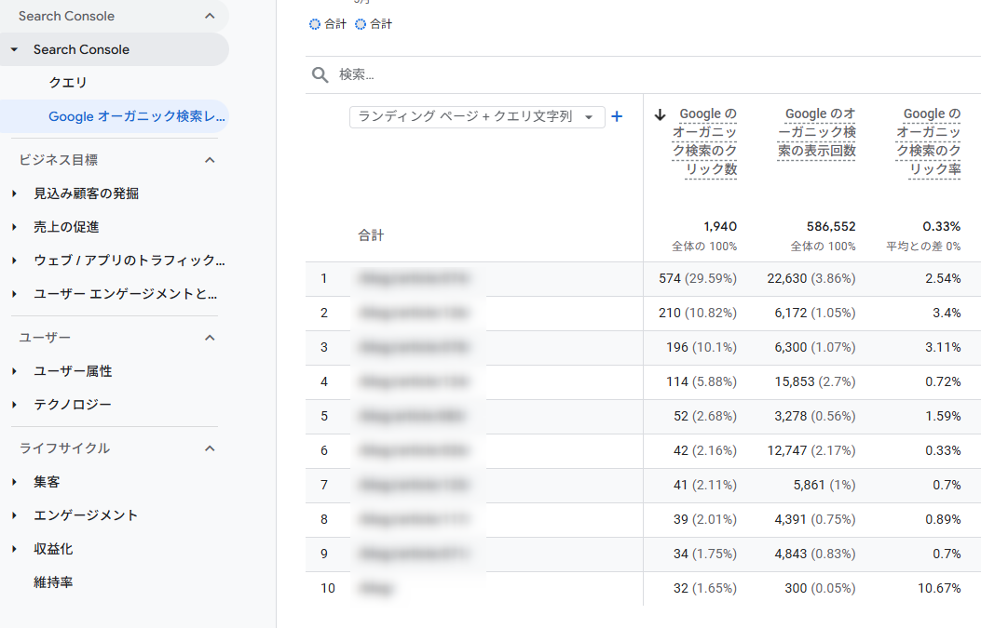
Task: Click the 41 (2.11%) clicks cell
Action: click(705, 485)
